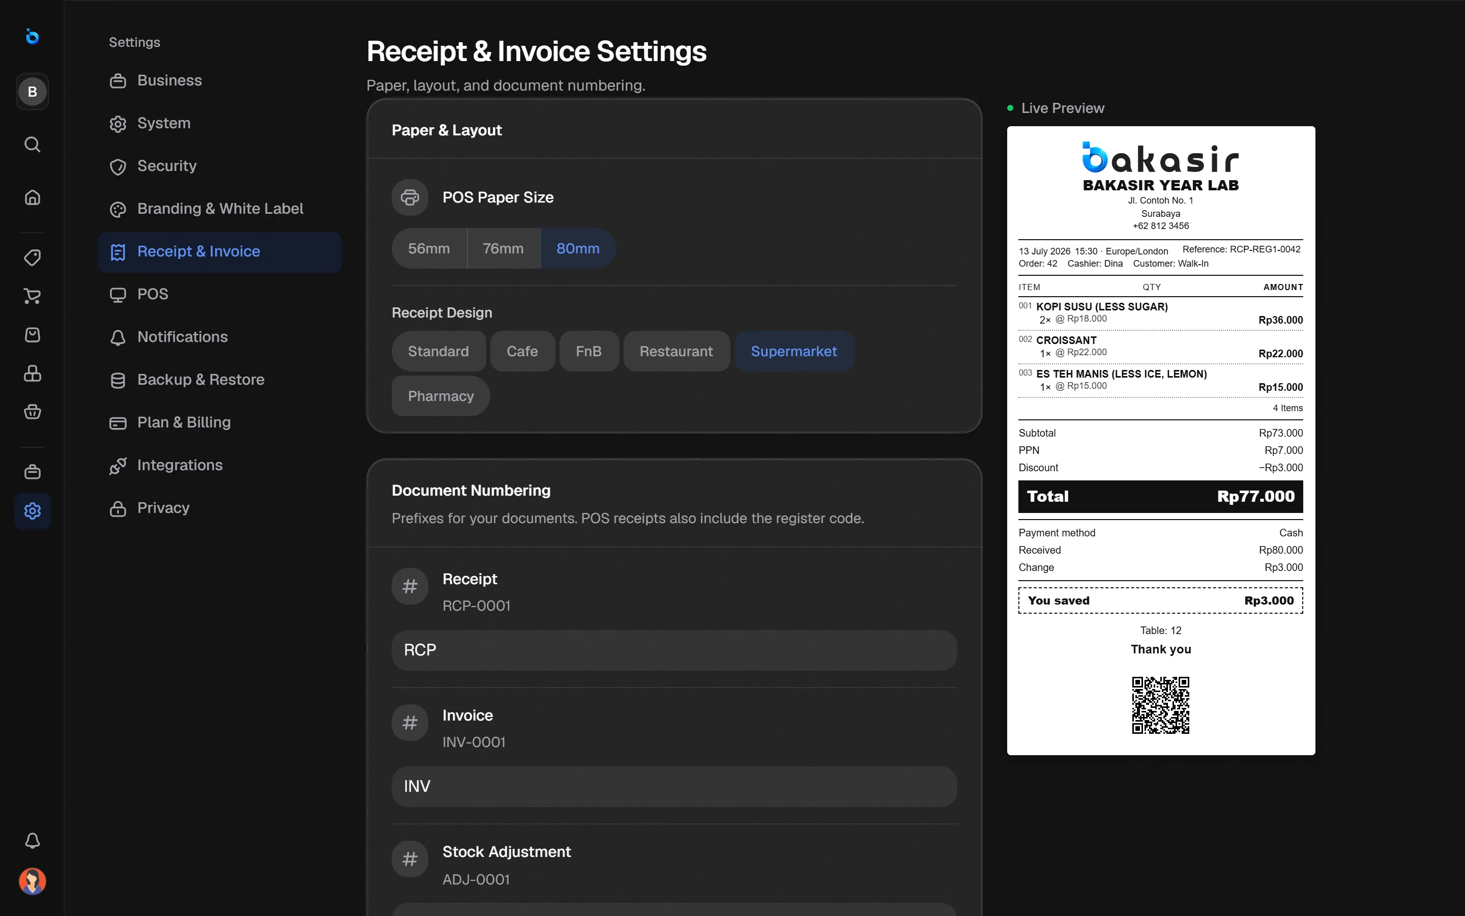1465x916 pixels.
Task: Open the price tag icon in the left rail
Action: coord(32,257)
